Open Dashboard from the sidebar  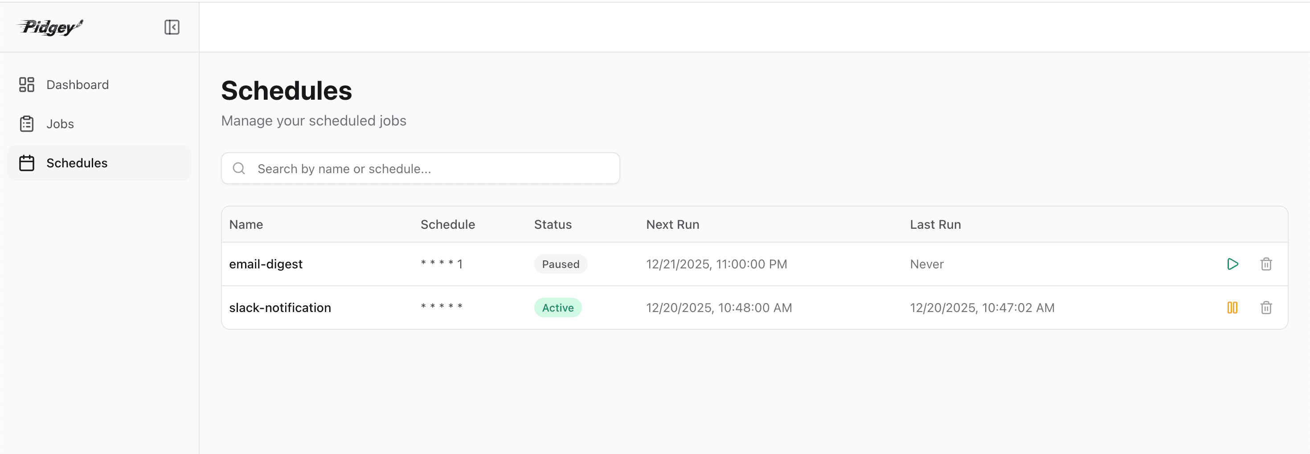[x=77, y=84]
